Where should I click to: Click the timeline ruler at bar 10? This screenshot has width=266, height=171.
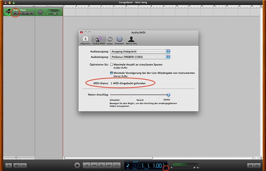coord(177,7)
